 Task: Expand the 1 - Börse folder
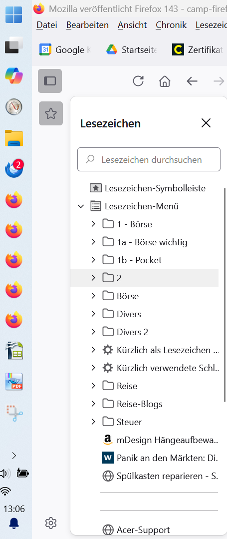[x=93, y=224]
